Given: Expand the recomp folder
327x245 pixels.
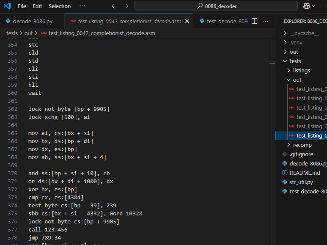Looking at the screenshot, I should coord(302,145).
